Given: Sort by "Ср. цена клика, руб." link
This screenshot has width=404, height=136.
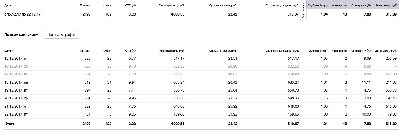Looking at the screenshot, I should (223, 51).
